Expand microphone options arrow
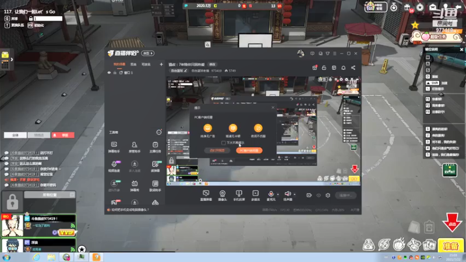Viewport: 466px width, 262px height. tap(278, 194)
